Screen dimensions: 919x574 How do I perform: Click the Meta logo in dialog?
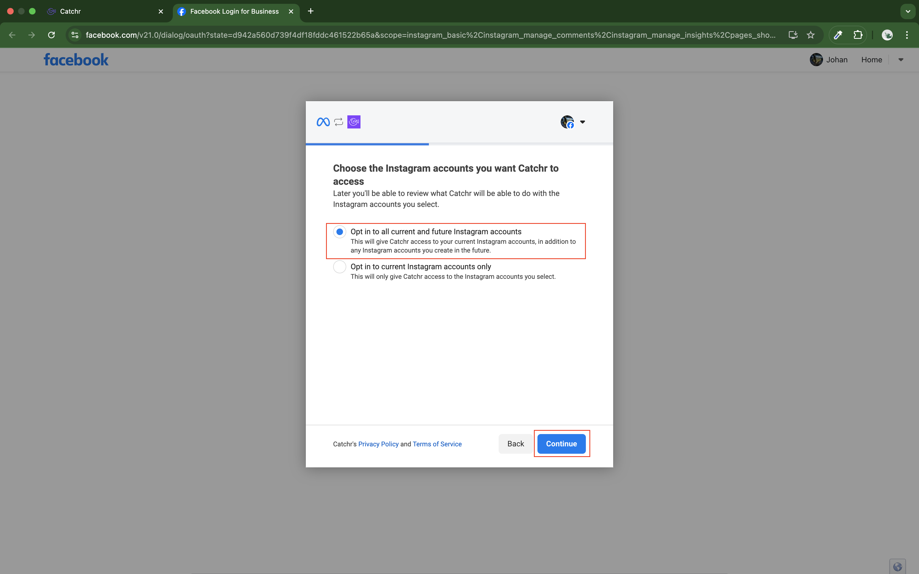(323, 122)
